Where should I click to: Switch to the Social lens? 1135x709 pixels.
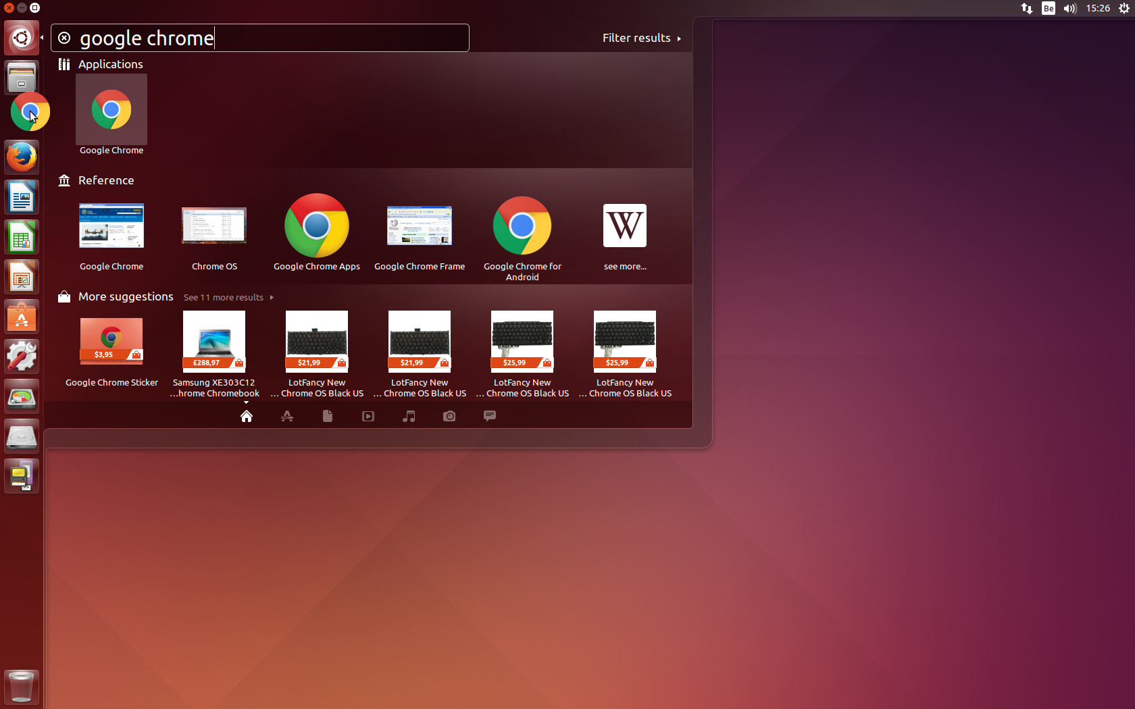point(490,416)
